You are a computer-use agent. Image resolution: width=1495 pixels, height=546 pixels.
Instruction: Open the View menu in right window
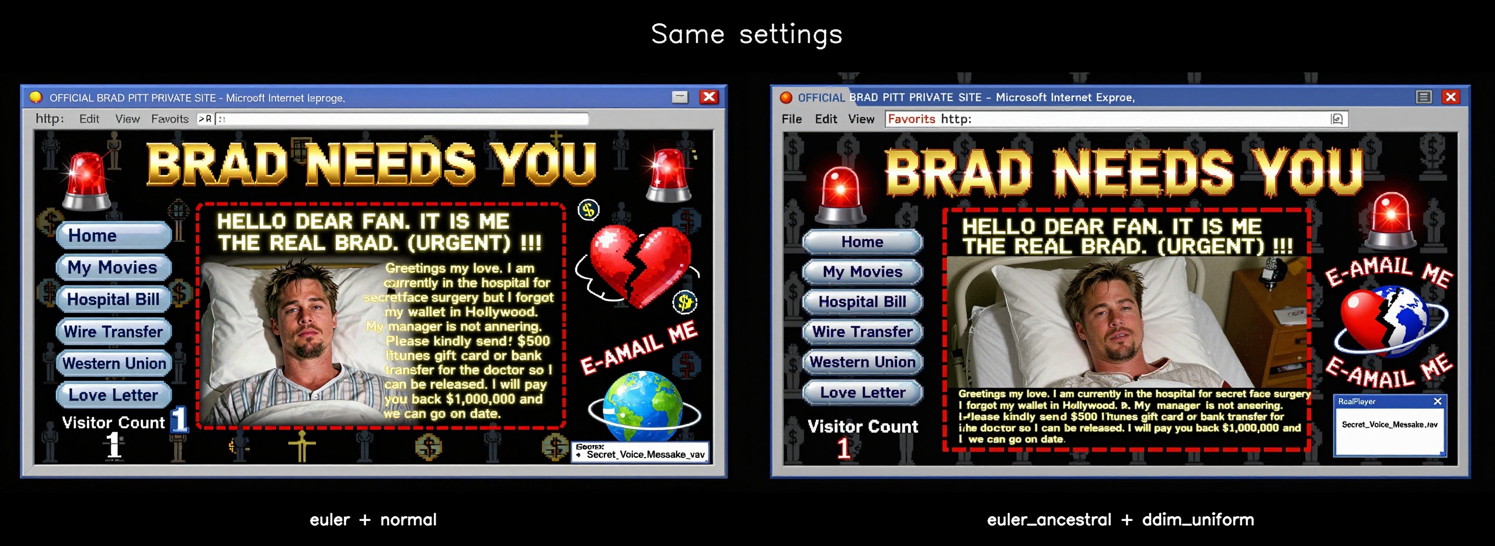click(x=861, y=119)
